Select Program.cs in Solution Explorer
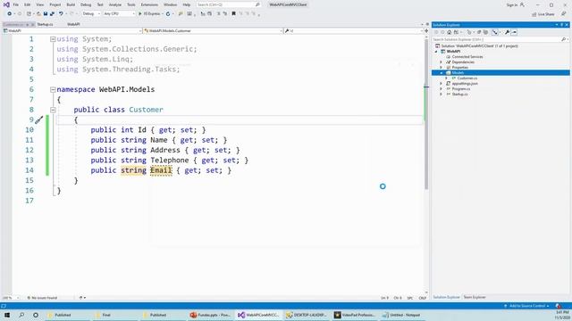Image resolution: width=572 pixels, height=321 pixels. (x=461, y=89)
